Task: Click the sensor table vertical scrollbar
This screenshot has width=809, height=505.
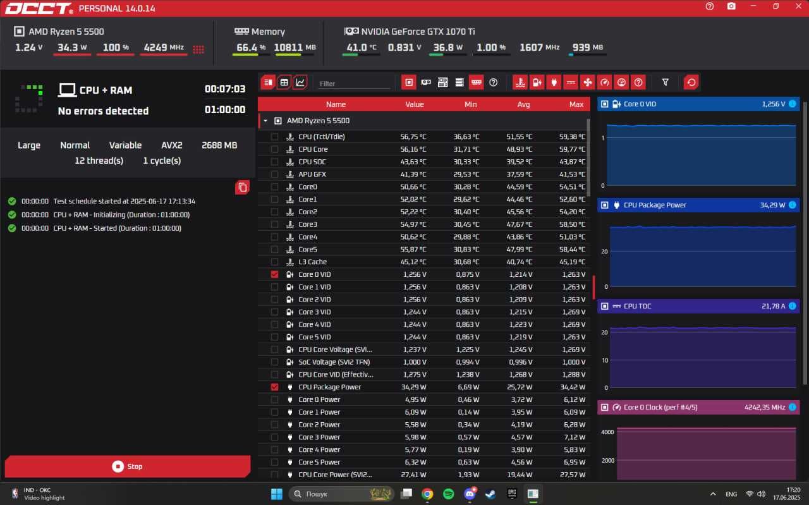Action: (x=589, y=158)
